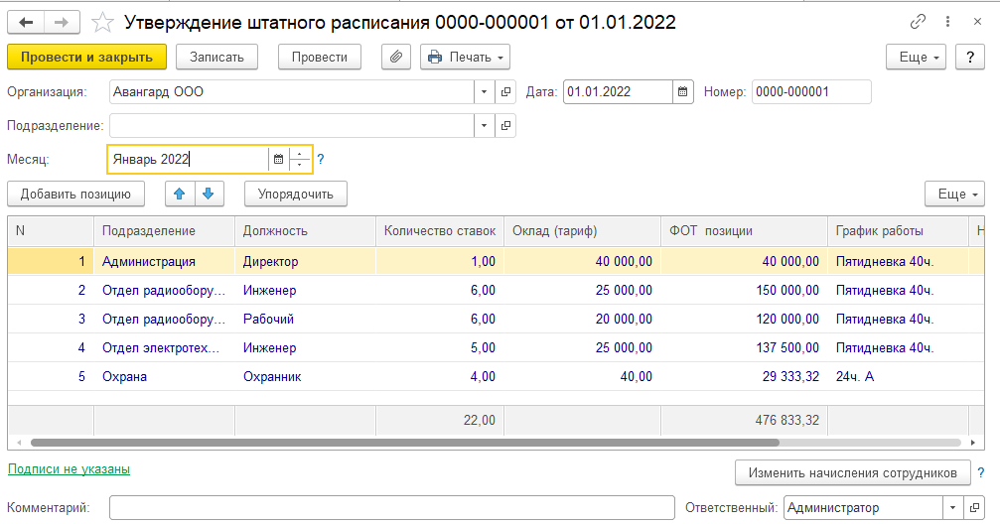Open calendar picker for Дата field
The width and height of the screenshot is (1000, 524).
click(x=682, y=92)
